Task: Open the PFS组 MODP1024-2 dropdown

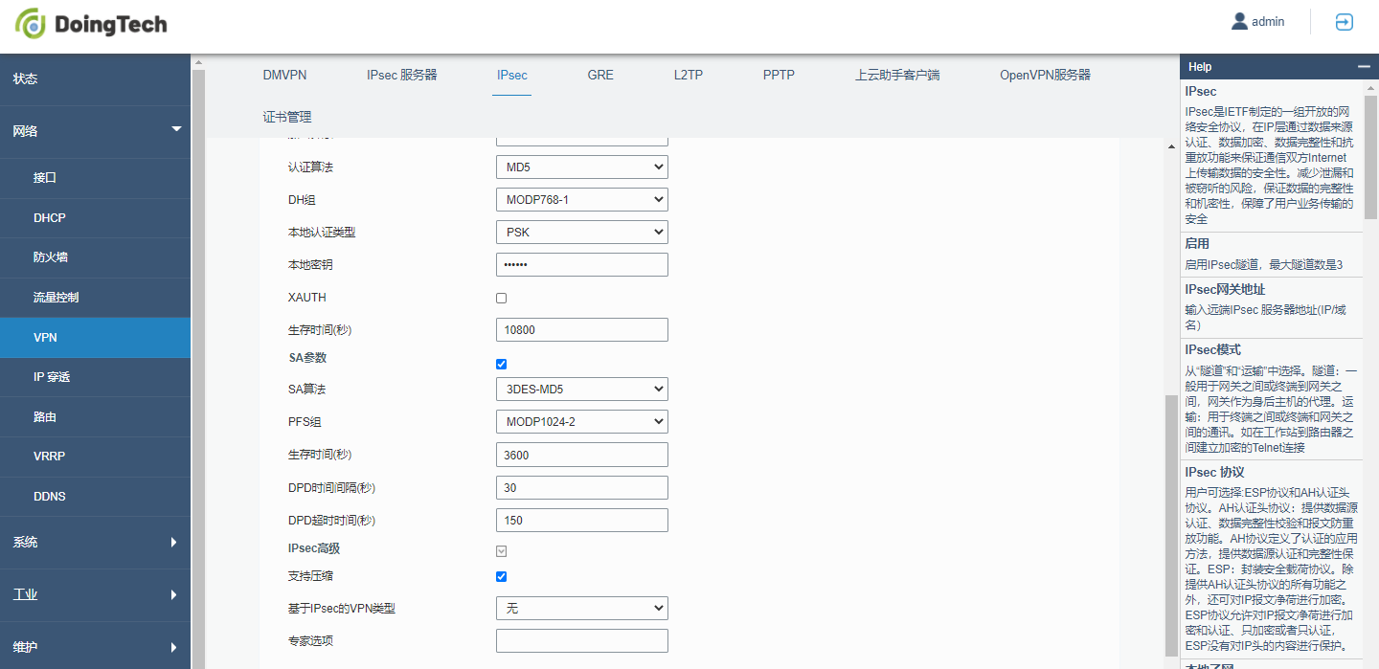Action: pyautogui.click(x=582, y=422)
